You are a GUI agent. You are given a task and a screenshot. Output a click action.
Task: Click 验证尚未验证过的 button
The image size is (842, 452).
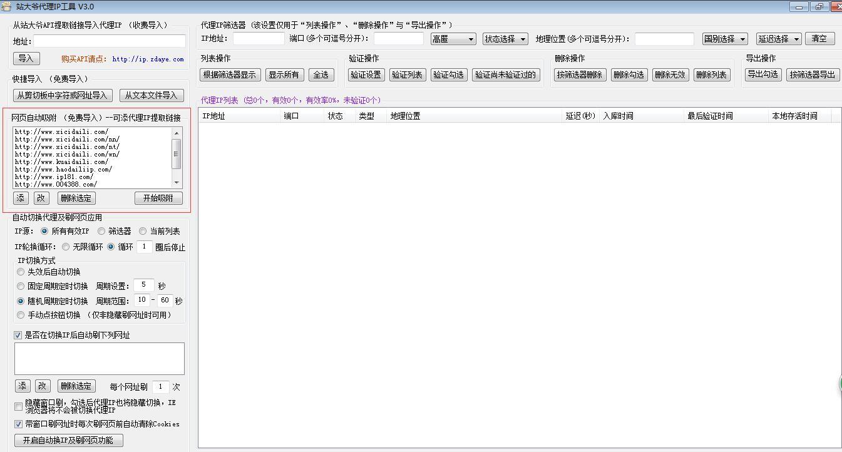[505, 74]
